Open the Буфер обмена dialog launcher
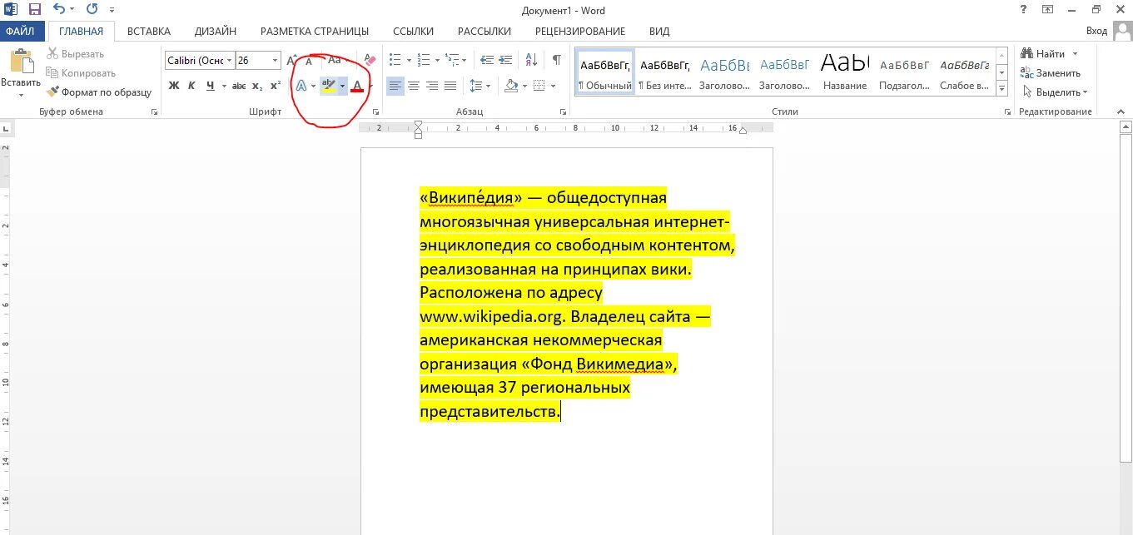The width and height of the screenshot is (1133, 535). pos(154,111)
